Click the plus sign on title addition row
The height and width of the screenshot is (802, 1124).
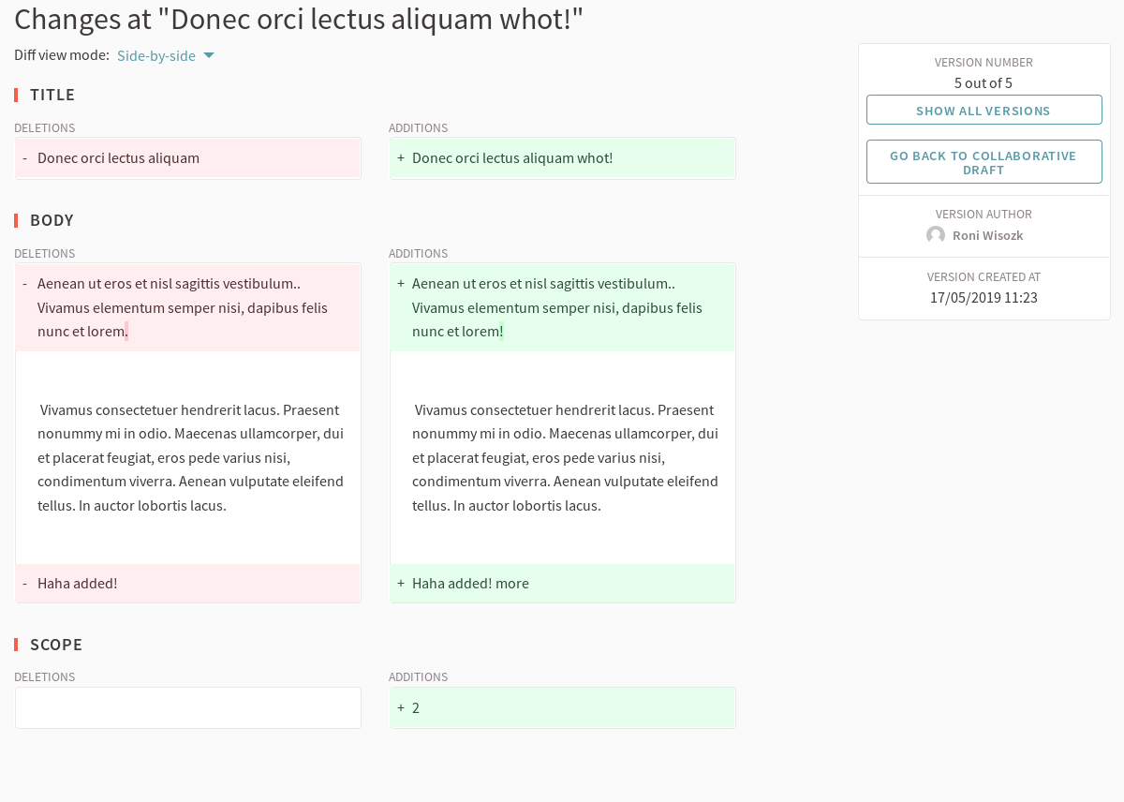(400, 157)
